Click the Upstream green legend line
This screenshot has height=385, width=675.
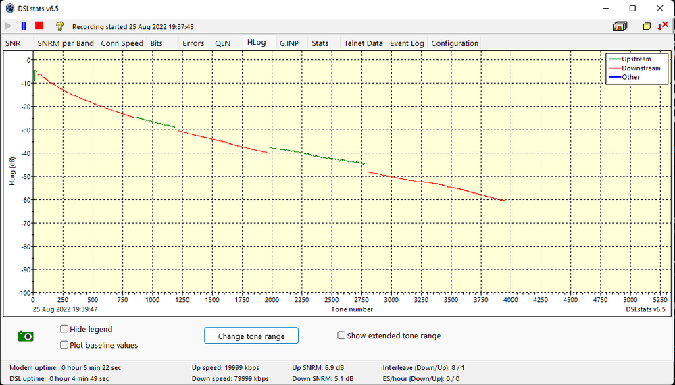614,59
